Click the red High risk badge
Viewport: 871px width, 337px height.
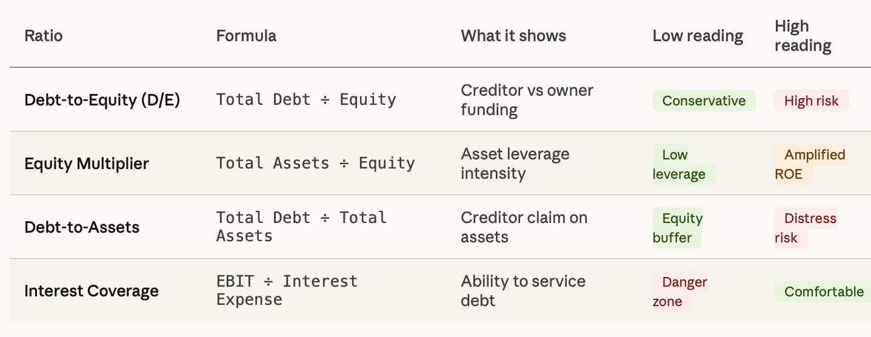tap(812, 101)
